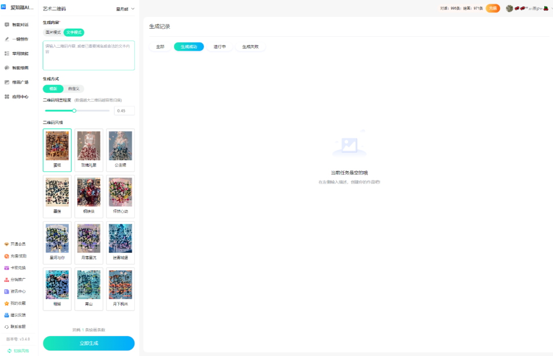Open 智能对话 chat icon in sidebar
The height and width of the screenshot is (356, 553).
tap(7, 25)
